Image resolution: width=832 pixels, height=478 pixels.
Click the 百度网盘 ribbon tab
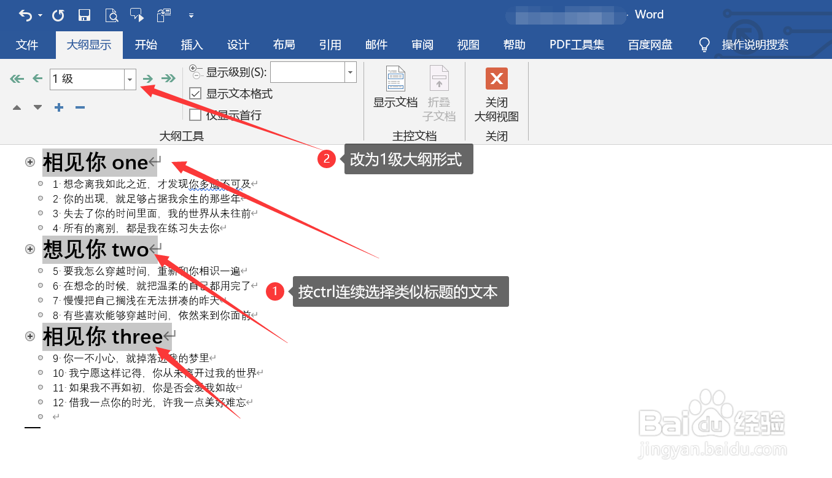[x=650, y=44]
